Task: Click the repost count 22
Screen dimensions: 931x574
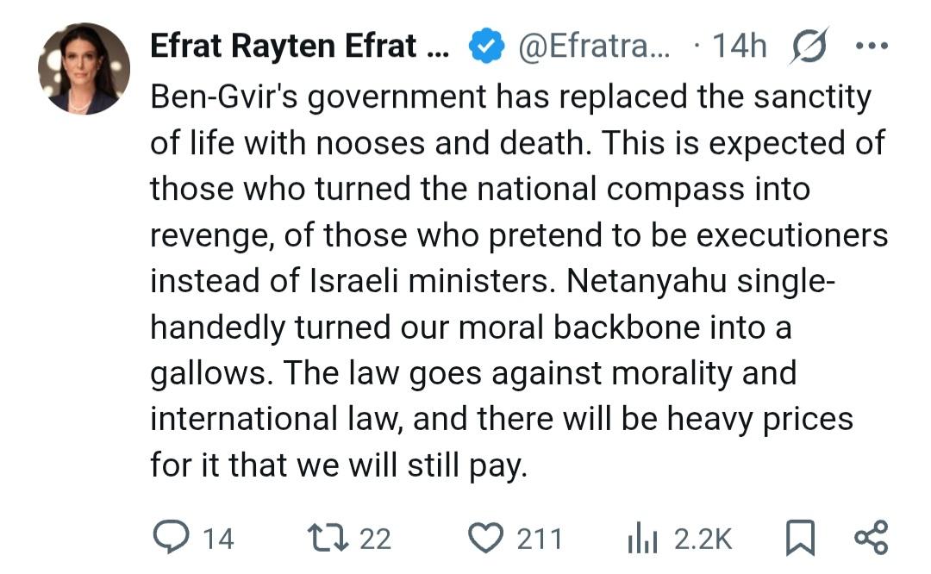Action: pyautogui.click(x=375, y=540)
